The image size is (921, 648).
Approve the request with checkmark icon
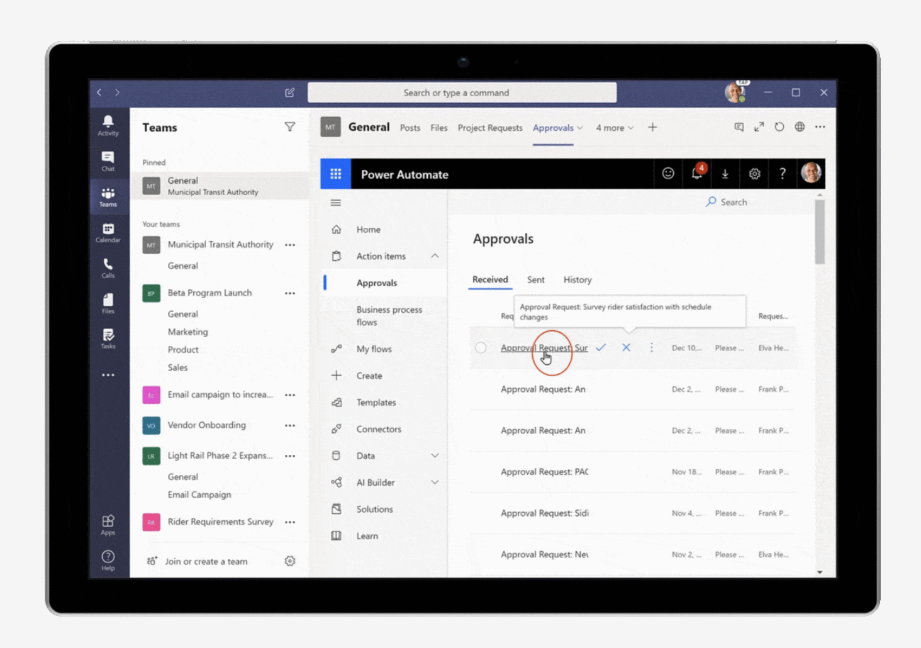(601, 347)
